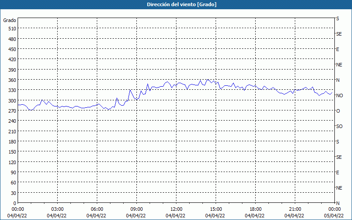Image resolution: width=352 pixels, height=220 pixels.
Task: Pick the 60 value on the degree axis
Action: coord(14,183)
